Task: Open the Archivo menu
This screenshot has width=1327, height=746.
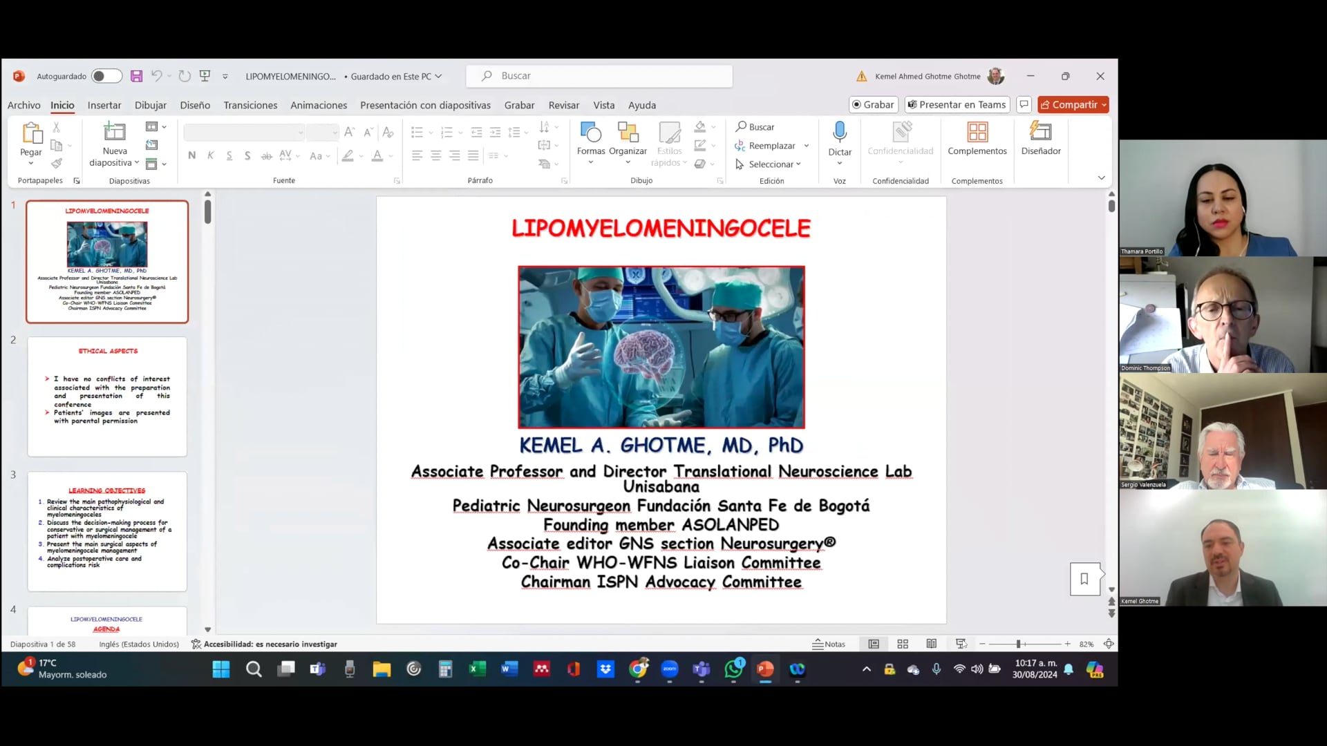Action: (23, 105)
